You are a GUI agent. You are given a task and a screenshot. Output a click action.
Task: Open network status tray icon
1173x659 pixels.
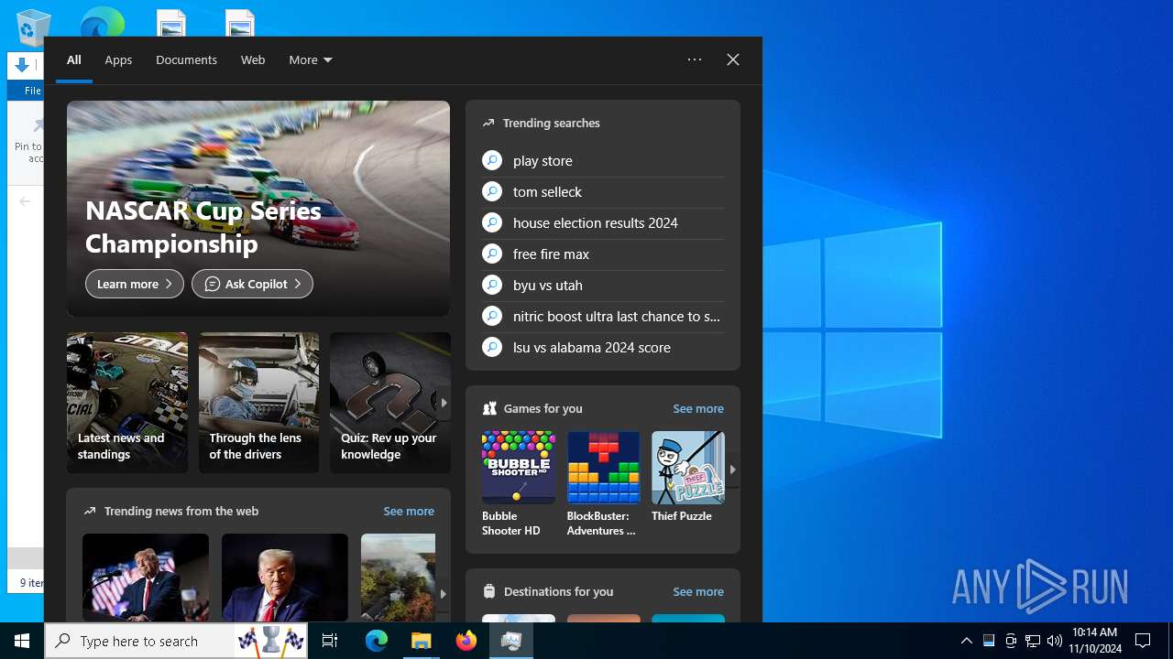click(1033, 641)
